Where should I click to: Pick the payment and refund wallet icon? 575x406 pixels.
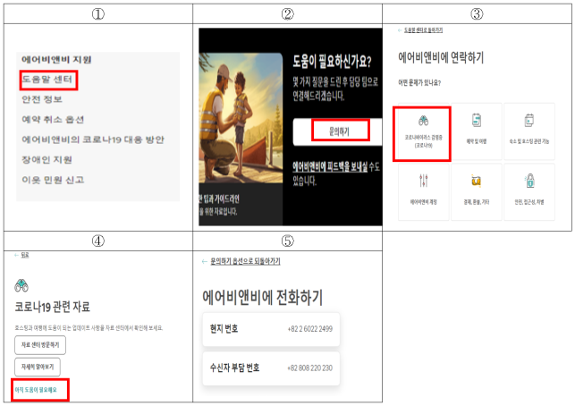tap(476, 181)
